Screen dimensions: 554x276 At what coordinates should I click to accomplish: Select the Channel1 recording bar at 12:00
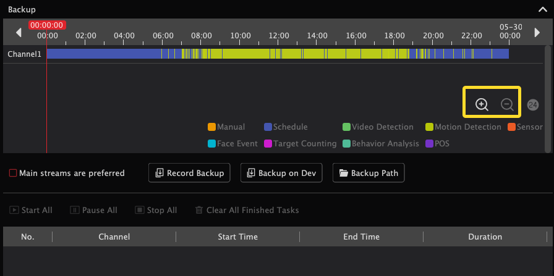coord(278,54)
